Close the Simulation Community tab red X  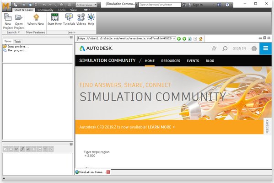108,172
